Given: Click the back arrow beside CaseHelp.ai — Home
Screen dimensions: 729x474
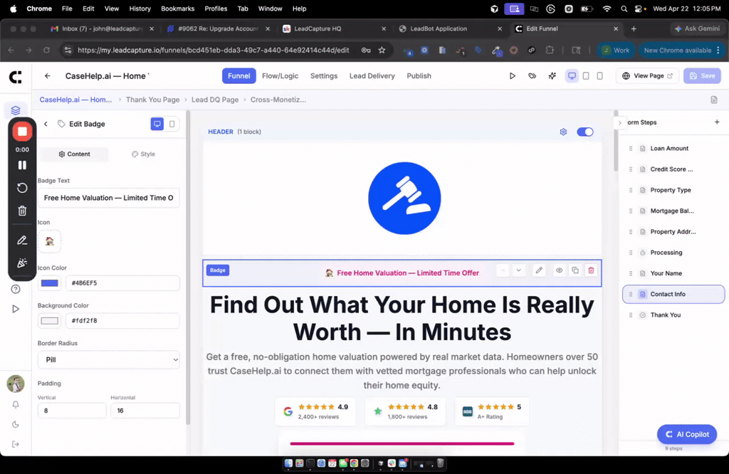Looking at the screenshot, I should [48, 75].
